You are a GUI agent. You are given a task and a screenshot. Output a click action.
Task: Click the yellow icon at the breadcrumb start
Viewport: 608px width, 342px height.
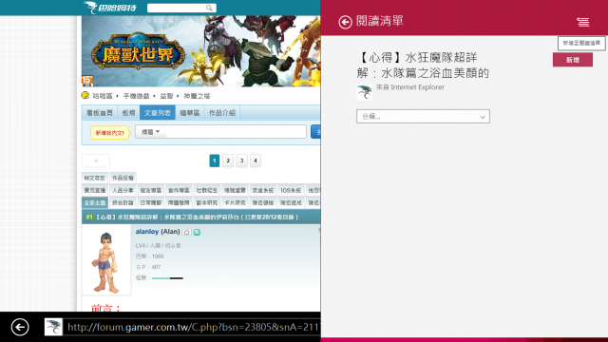point(85,95)
